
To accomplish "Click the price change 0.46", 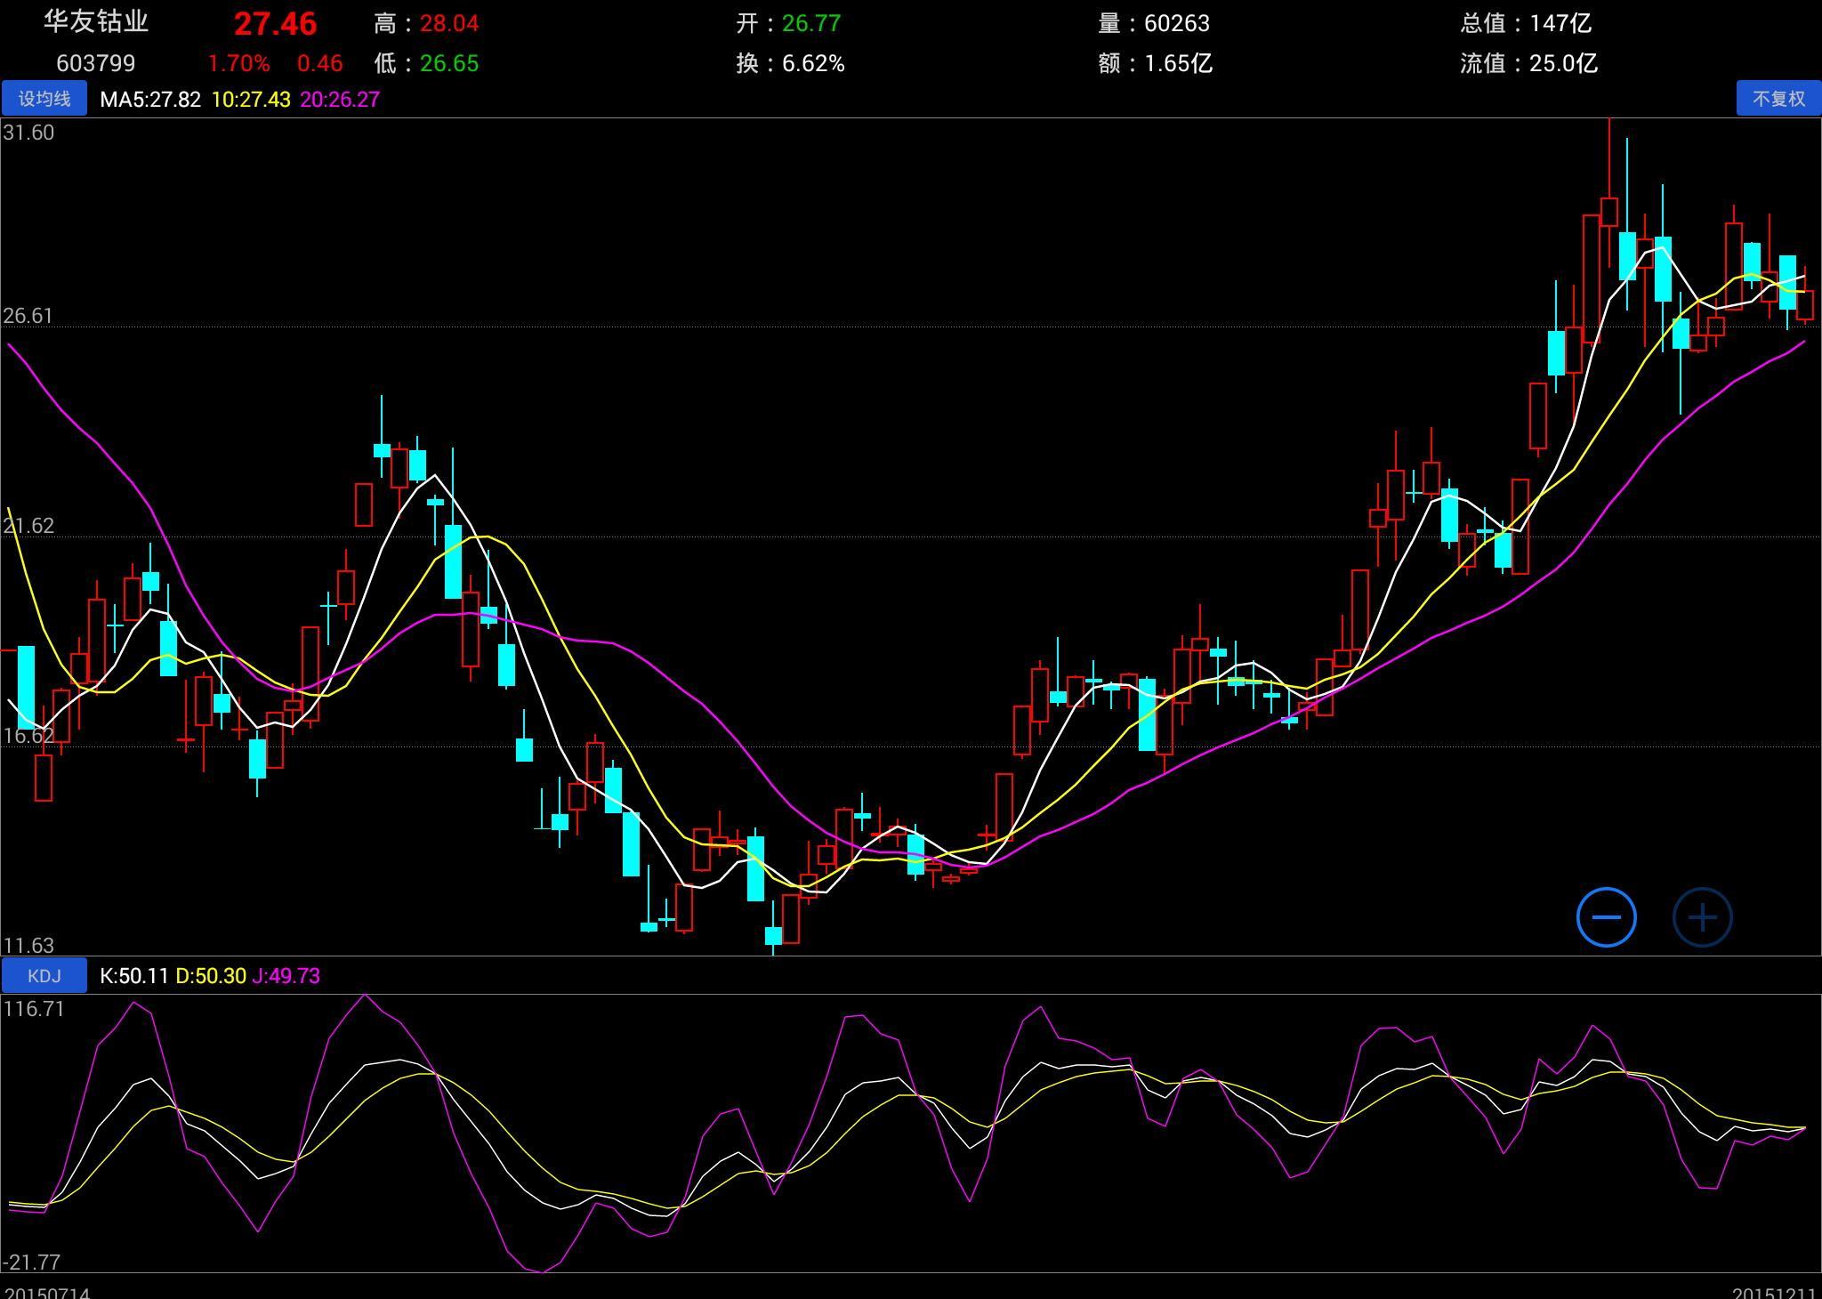I will (319, 63).
